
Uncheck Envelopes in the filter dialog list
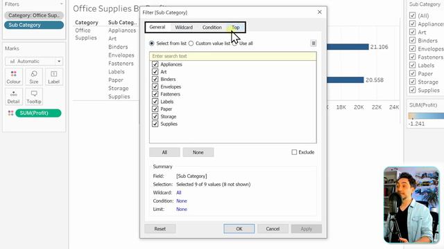click(x=155, y=86)
